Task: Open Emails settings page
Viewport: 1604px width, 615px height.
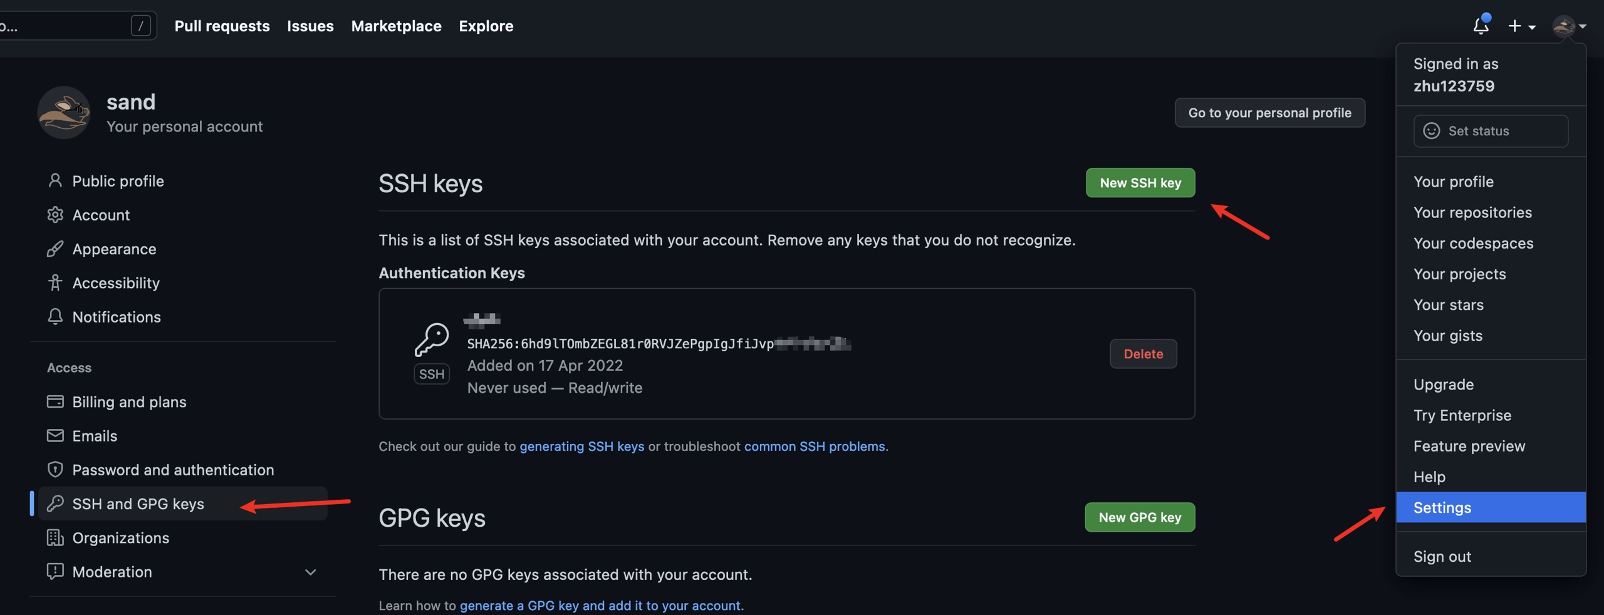Action: coord(183,435)
